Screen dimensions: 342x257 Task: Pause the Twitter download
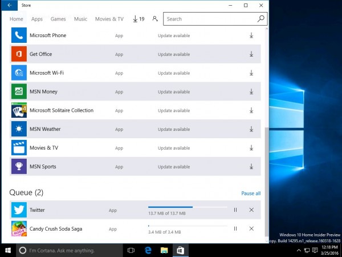235,210
